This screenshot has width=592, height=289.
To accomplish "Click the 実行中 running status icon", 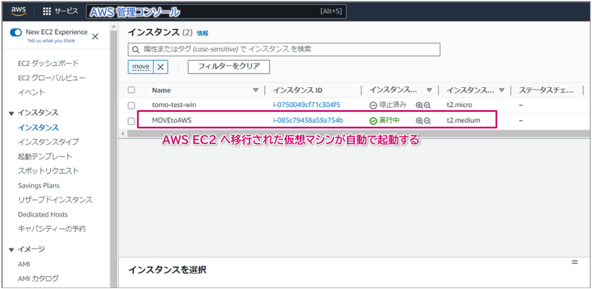I will click(373, 121).
